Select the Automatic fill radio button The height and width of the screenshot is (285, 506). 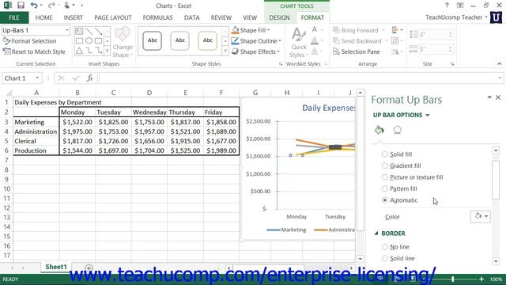coord(385,200)
